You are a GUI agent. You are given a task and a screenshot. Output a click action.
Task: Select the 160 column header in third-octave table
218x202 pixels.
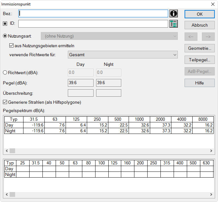(x=127, y=163)
